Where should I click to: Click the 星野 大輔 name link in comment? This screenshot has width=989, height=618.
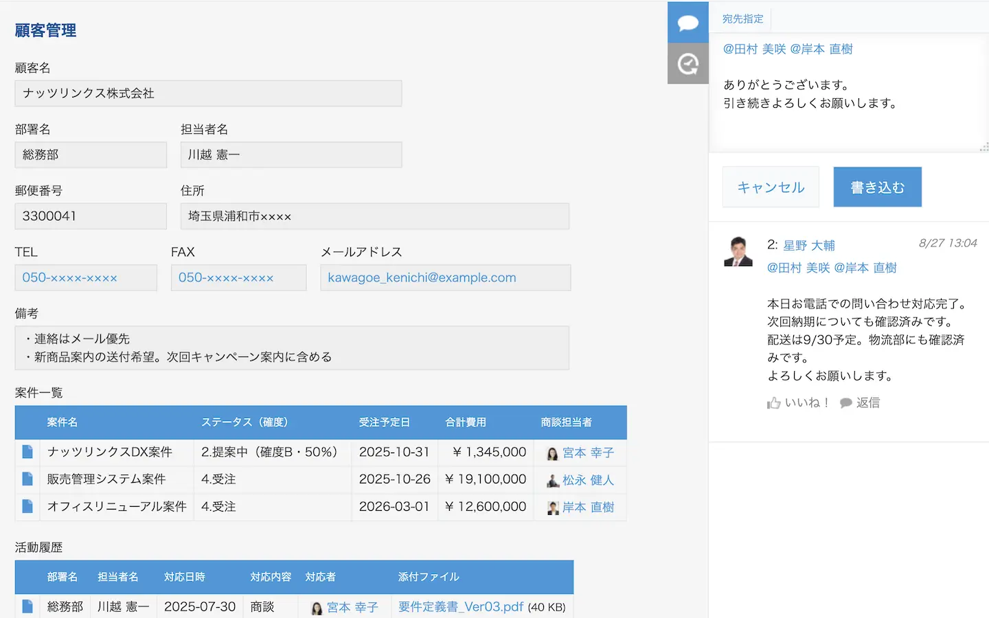click(x=808, y=245)
